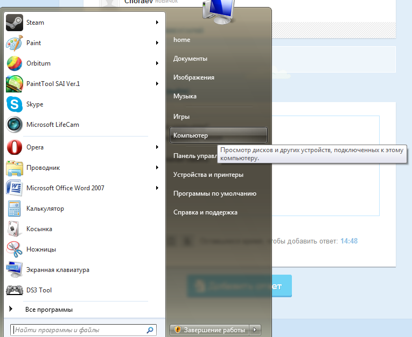Screen dimensions: 412x337
Task: Open Музыка library
Action: coord(185,96)
